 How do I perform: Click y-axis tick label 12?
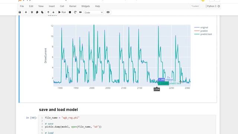(x=52, y=26)
